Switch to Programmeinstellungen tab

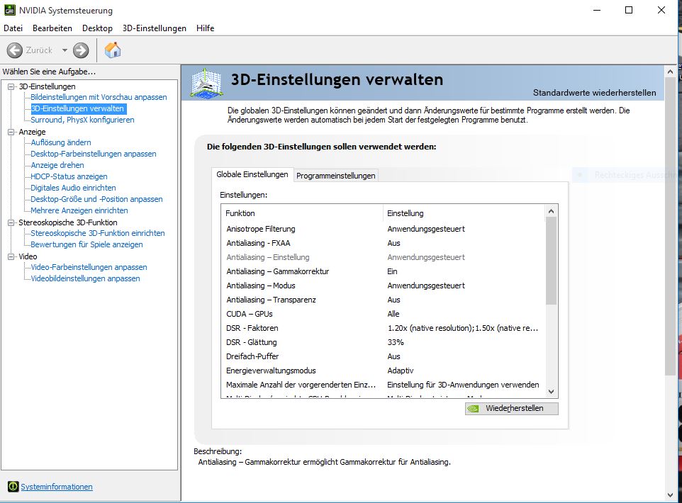(336, 176)
